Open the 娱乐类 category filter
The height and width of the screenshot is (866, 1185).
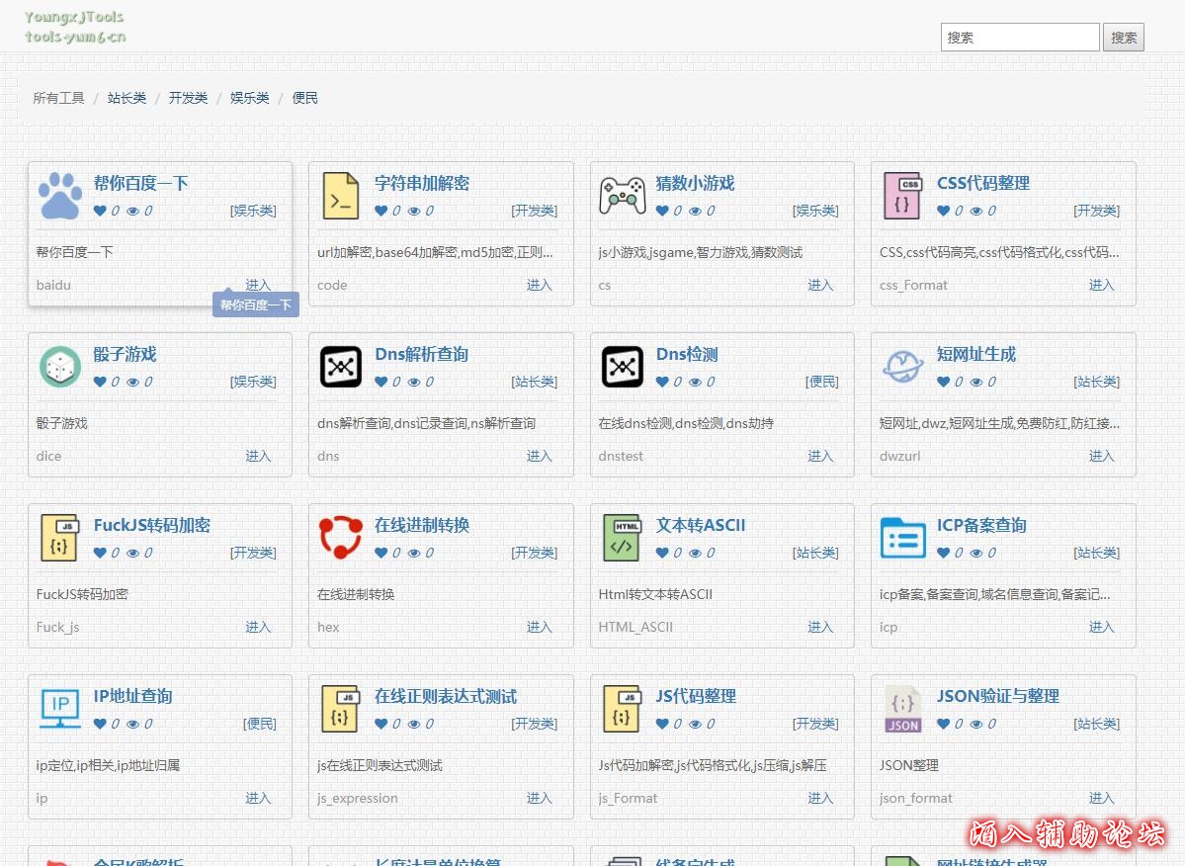(250, 98)
